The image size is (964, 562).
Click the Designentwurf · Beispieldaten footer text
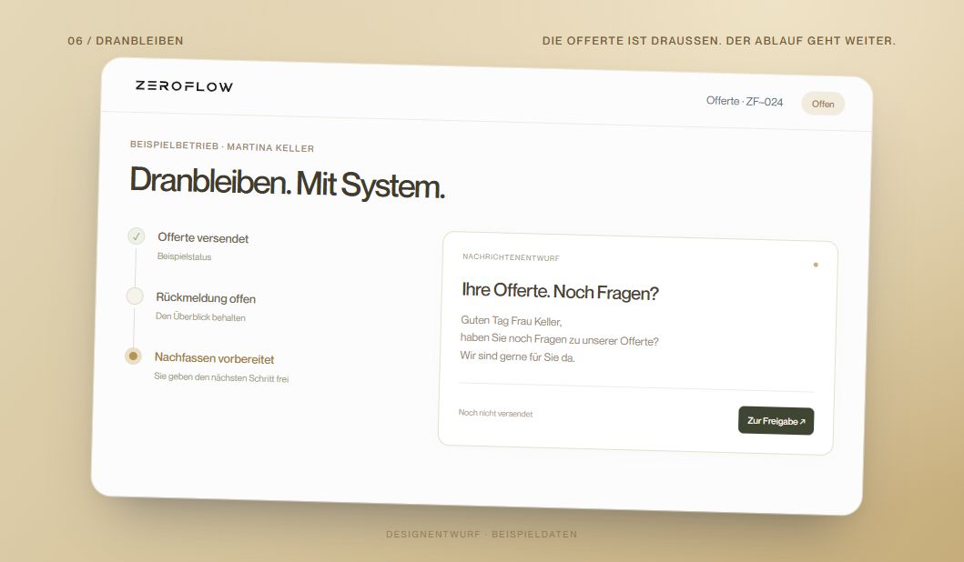point(482,535)
